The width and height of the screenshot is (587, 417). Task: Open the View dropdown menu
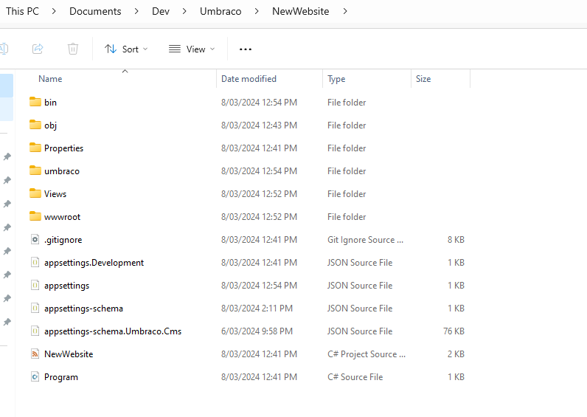point(192,49)
